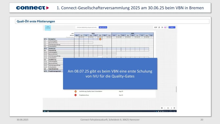Click the blue box about Schulung on 08.07.25
Image resolution: width=220 pixels, height=124 pixels.
(x=110, y=74)
